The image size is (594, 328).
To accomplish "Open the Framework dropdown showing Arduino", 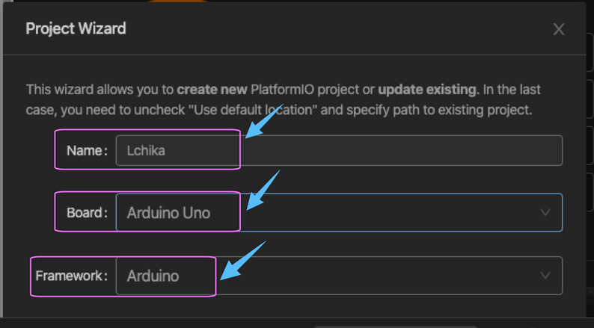I will coord(338,276).
